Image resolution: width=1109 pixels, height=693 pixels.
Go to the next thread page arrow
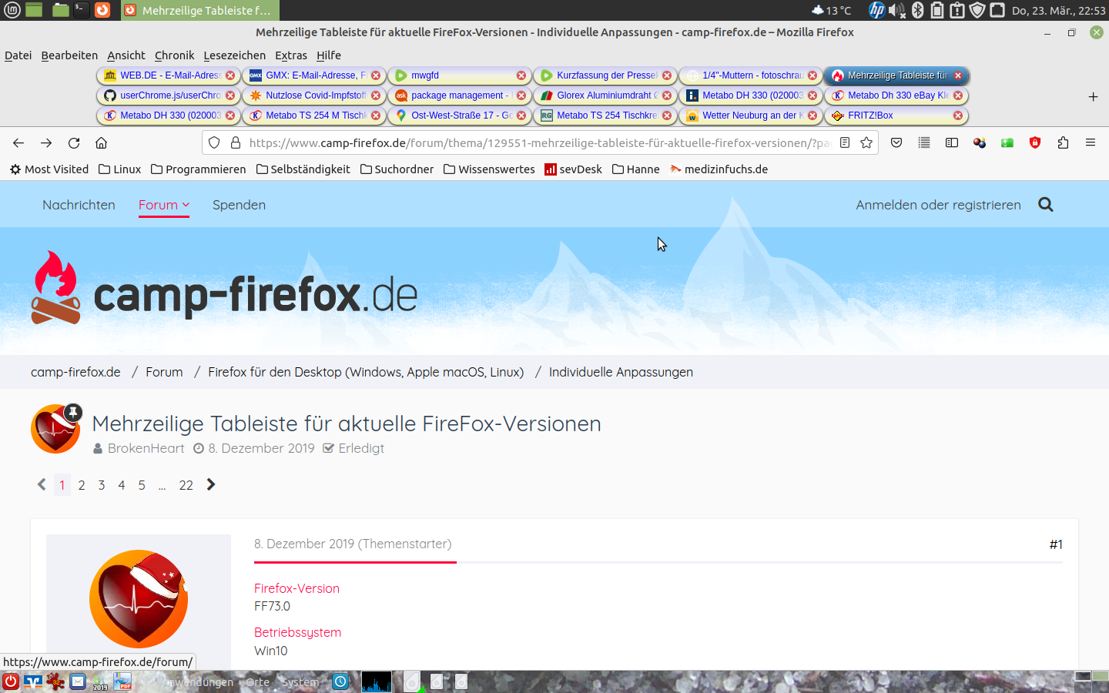(211, 484)
